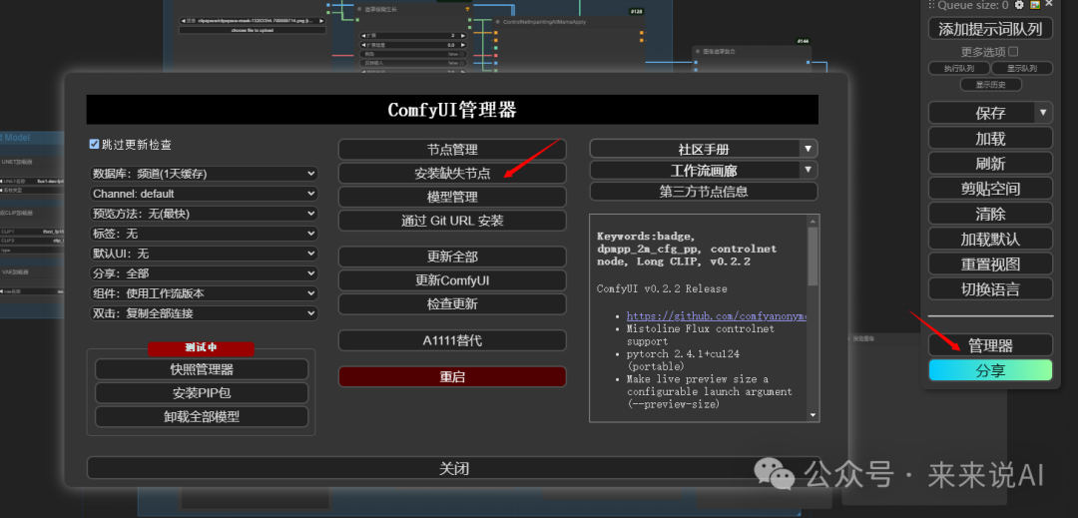Click the ComfyUI管理器 title bar

coord(452,110)
